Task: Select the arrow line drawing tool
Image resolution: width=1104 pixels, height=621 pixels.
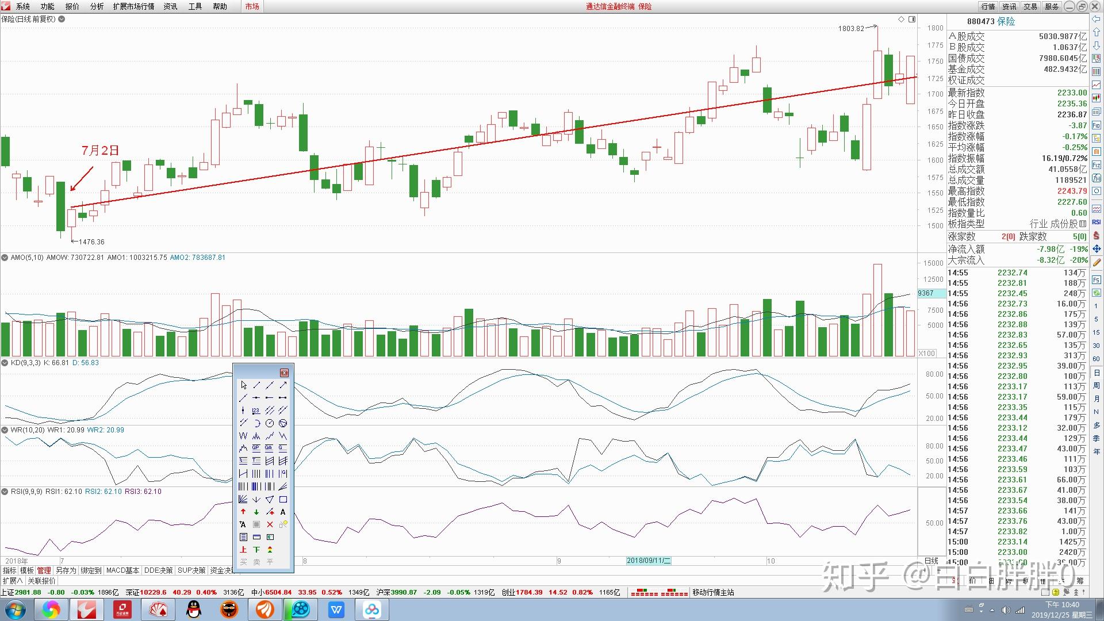Action: coord(282,385)
